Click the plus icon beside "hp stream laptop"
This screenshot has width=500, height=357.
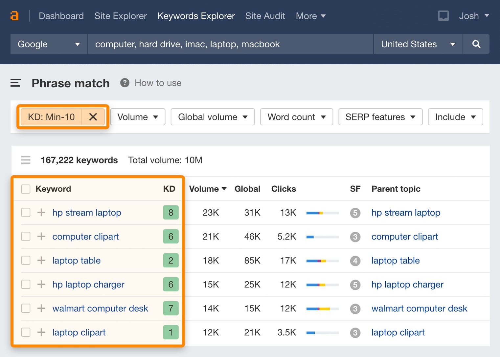point(41,212)
